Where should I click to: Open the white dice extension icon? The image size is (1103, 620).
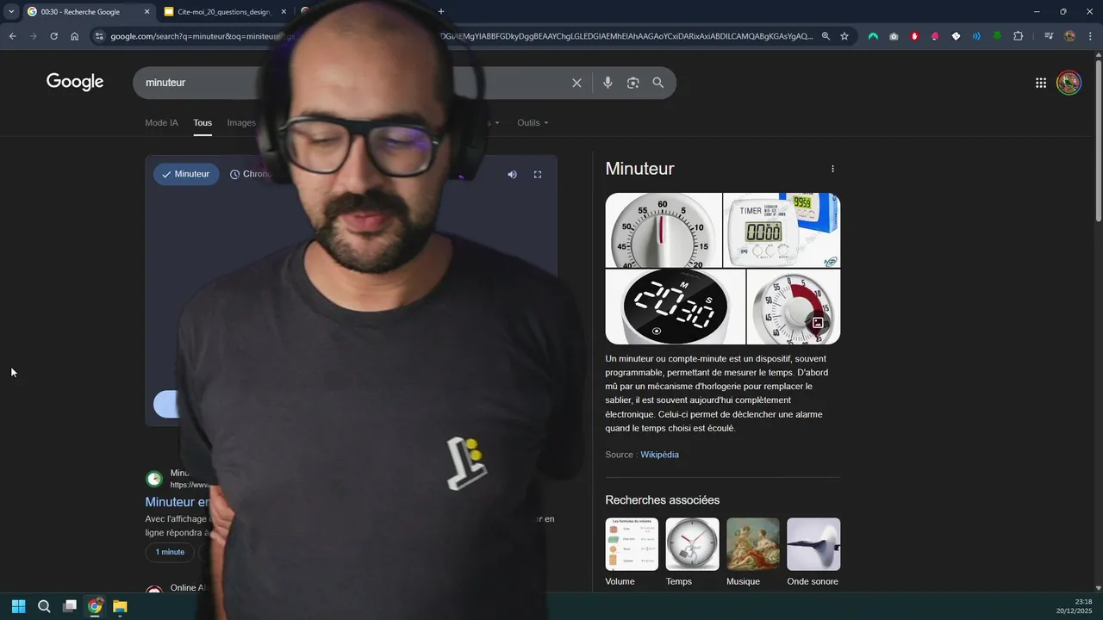(x=956, y=36)
